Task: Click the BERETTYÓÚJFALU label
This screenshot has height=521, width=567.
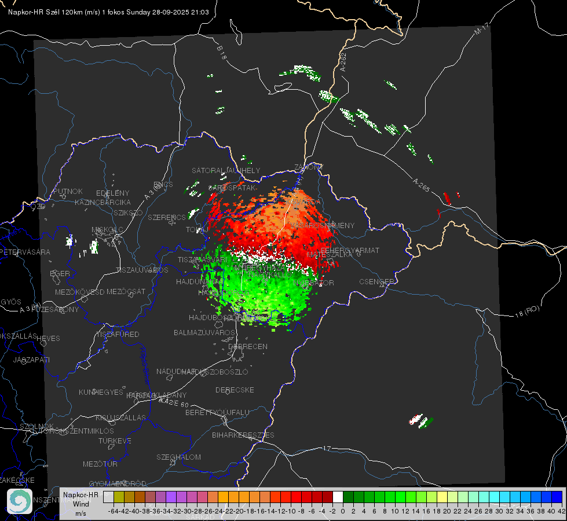Action: 217,413
